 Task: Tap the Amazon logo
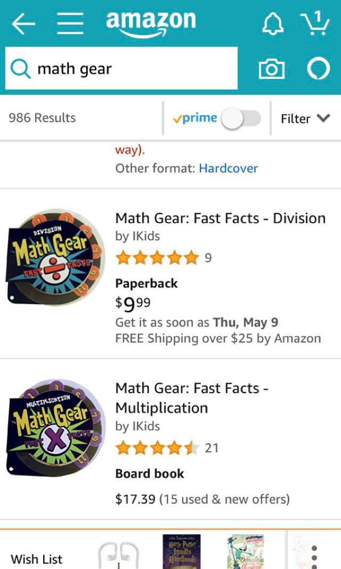point(151,21)
